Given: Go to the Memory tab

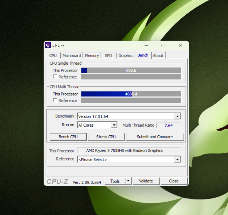Looking at the screenshot, I should coord(92,56).
